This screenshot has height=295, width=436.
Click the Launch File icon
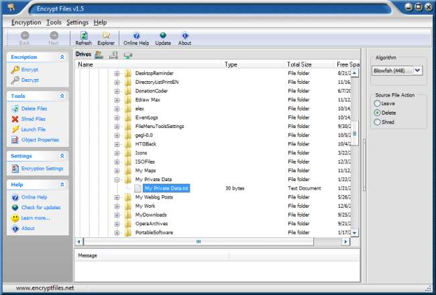pyautogui.click(x=15, y=129)
